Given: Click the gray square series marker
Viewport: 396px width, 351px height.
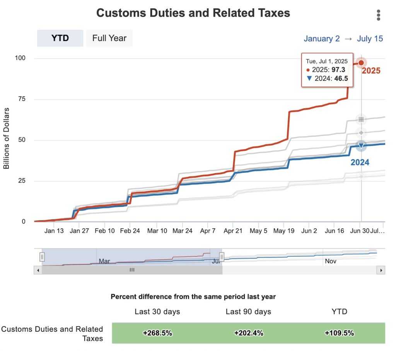Looking at the screenshot, I should click(361, 119).
